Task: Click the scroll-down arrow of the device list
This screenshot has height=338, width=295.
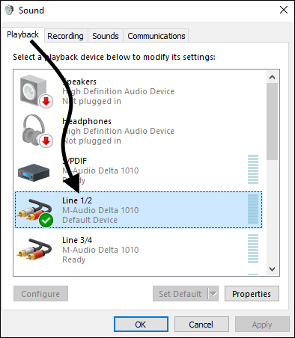Action: pyautogui.click(x=272, y=269)
